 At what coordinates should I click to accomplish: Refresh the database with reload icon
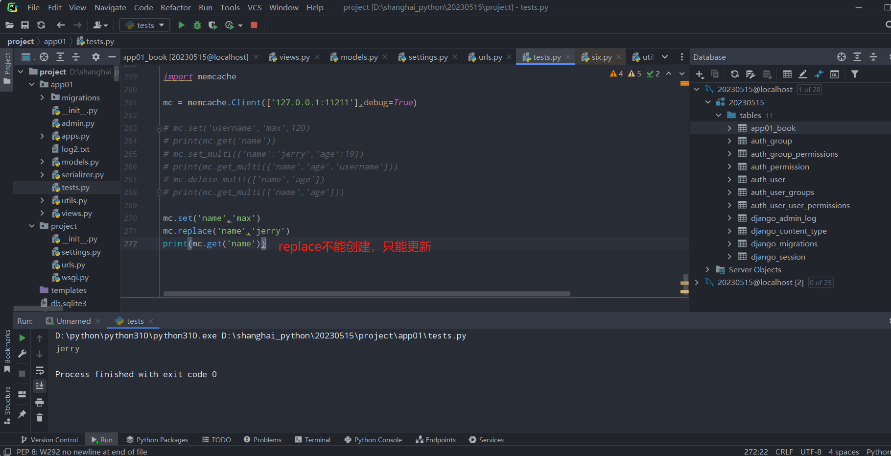pyautogui.click(x=734, y=74)
